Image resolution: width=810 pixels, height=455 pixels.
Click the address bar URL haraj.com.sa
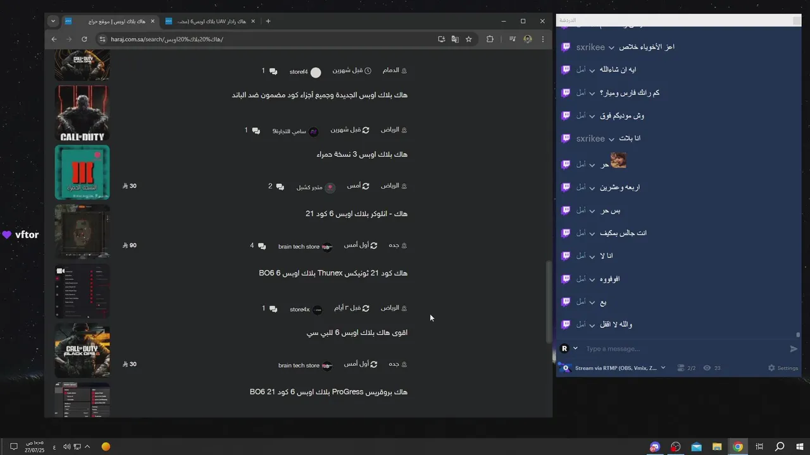click(x=167, y=39)
